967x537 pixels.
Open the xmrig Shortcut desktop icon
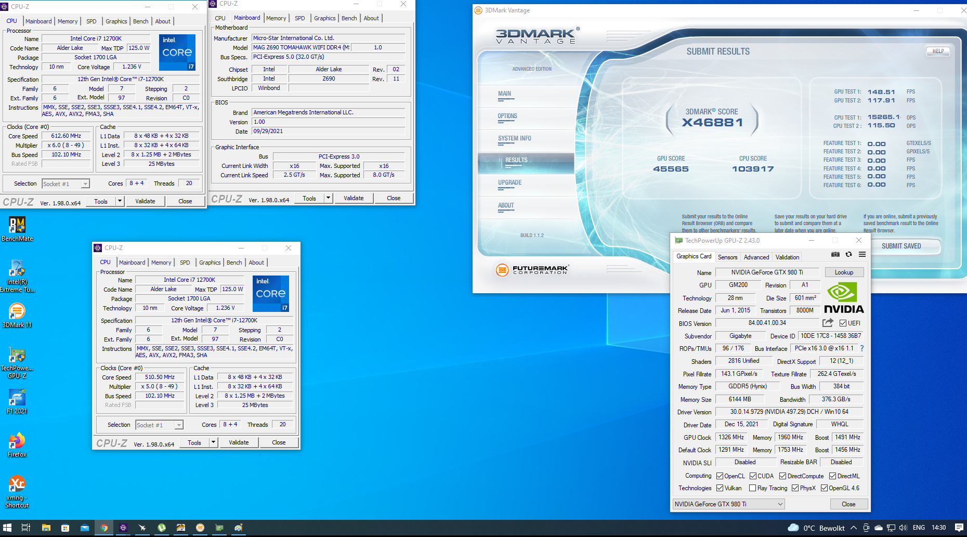(x=17, y=492)
